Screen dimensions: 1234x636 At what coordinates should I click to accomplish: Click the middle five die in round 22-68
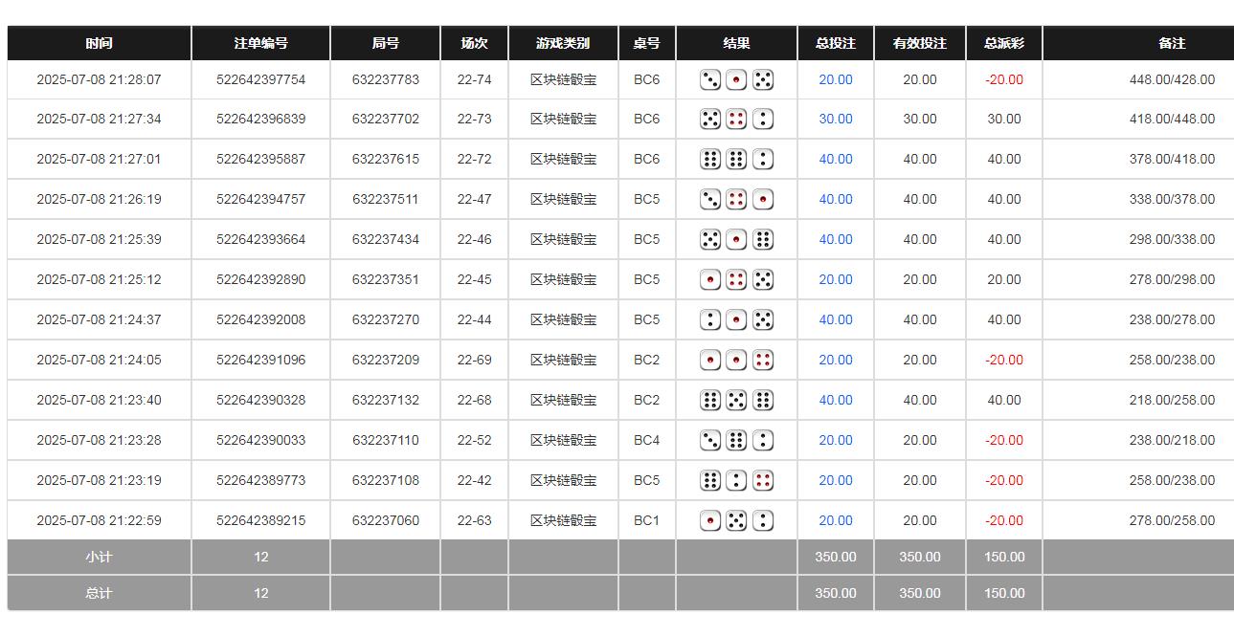(736, 401)
